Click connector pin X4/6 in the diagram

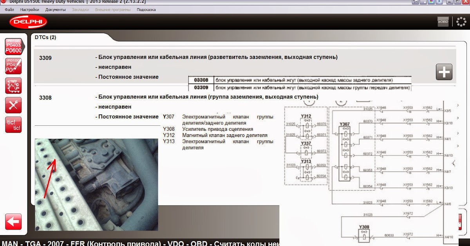[448, 204]
